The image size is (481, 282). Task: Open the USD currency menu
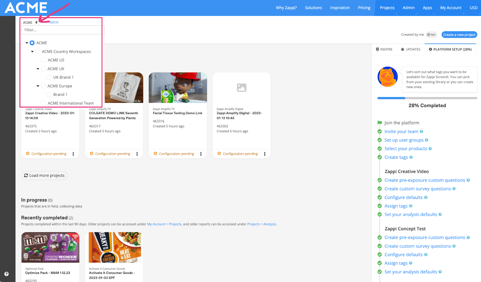click(473, 8)
